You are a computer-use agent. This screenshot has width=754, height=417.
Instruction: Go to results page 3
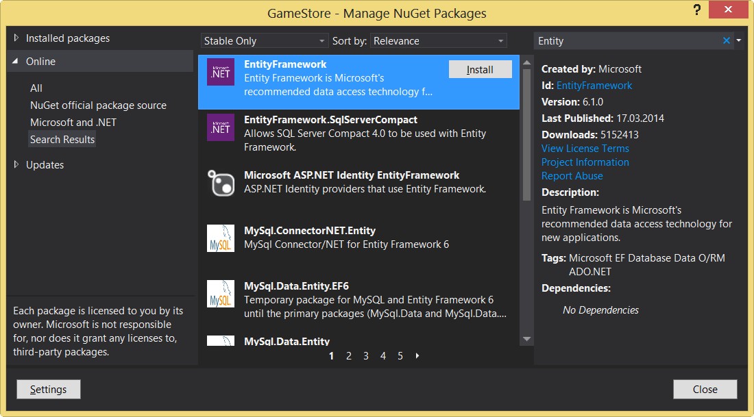tap(366, 356)
